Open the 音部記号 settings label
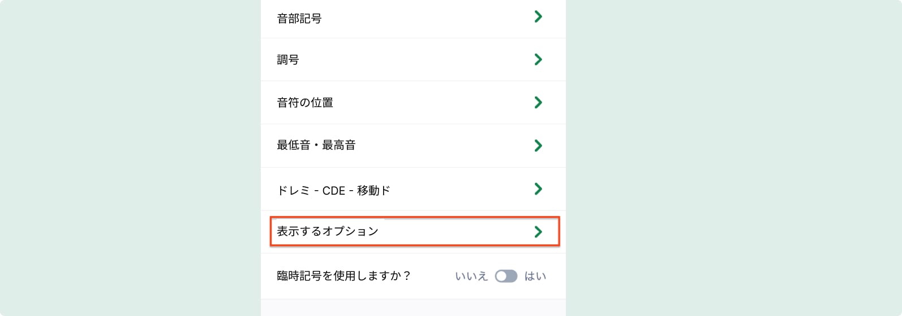Screen dimensions: 902x316 click(299, 19)
